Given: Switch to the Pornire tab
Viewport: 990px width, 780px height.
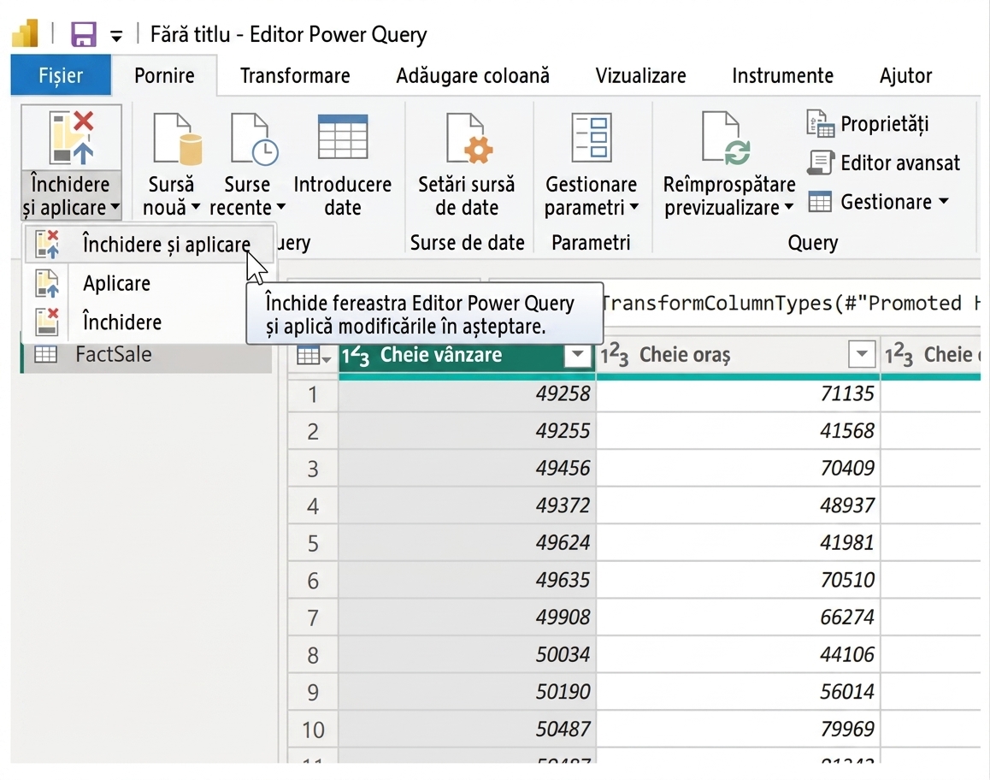Looking at the screenshot, I should click(164, 75).
